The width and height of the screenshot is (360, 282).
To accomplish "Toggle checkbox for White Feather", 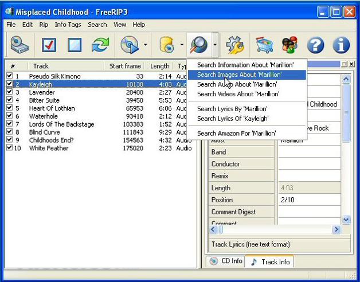I will click(9, 147).
